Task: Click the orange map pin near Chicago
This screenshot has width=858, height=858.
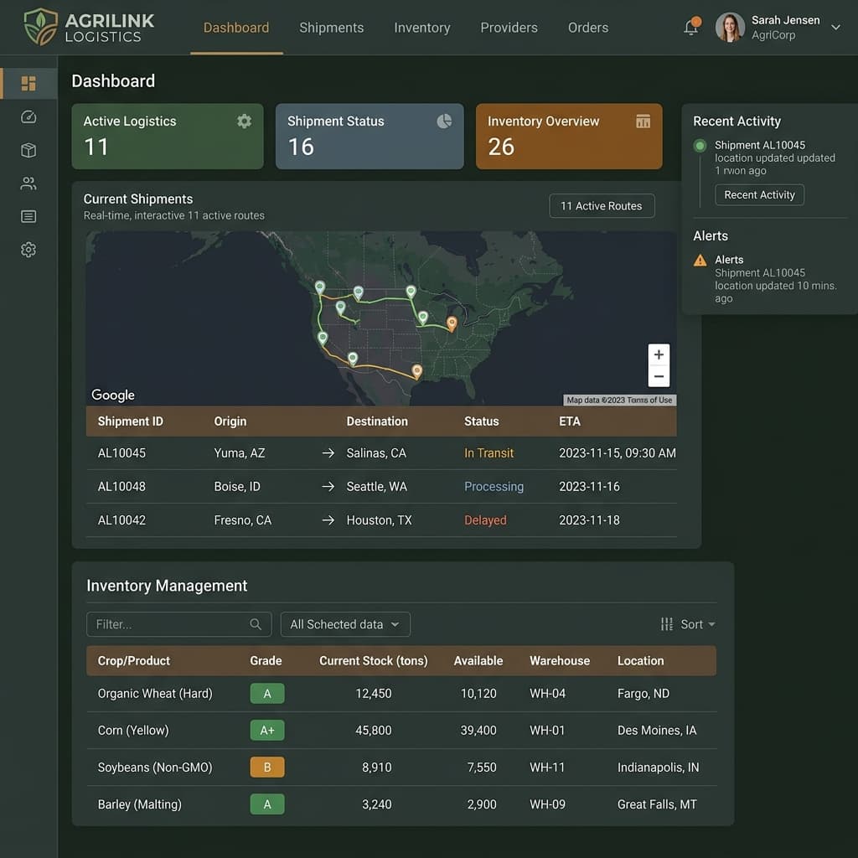Action: (x=452, y=323)
